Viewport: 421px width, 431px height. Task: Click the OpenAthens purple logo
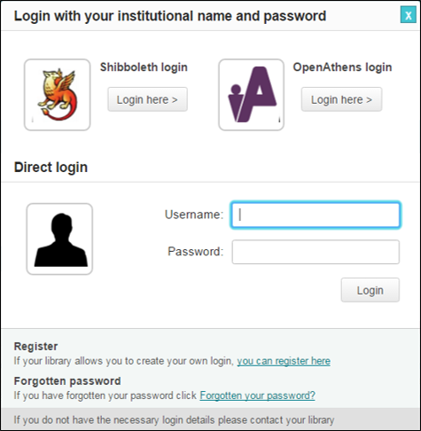click(252, 95)
